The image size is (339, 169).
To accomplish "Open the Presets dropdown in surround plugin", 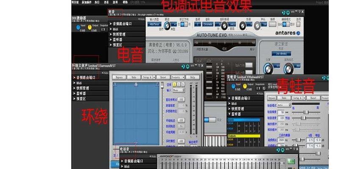I will pos(178,77).
